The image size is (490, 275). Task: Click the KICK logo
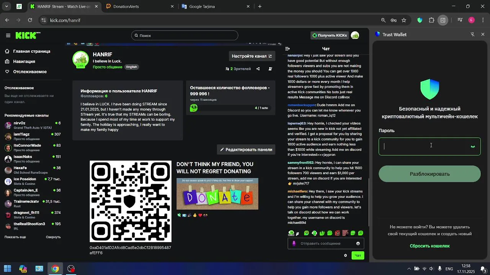click(x=28, y=35)
